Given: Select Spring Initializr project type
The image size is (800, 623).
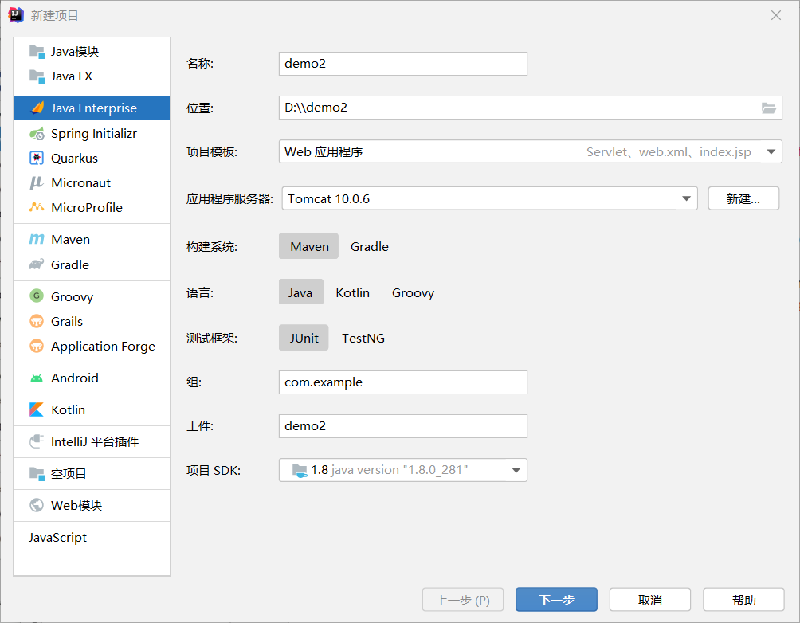Looking at the screenshot, I should click(92, 134).
